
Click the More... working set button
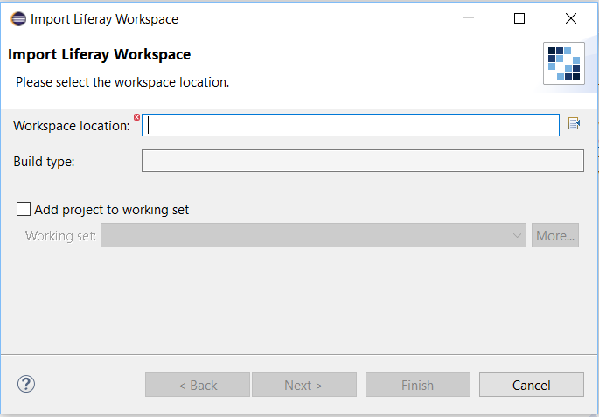(555, 235)
